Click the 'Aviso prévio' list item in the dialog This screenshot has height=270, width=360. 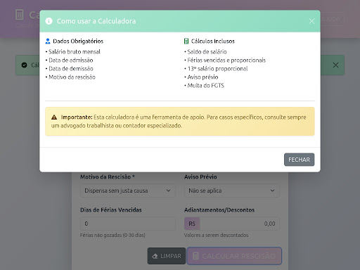coord(202,77)
